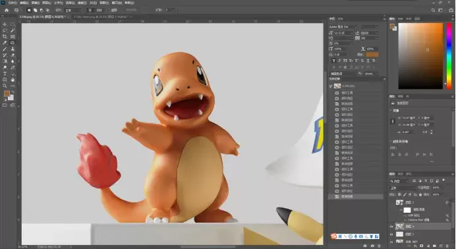
Task: Select the Pen tool
Action: click(x=13, y=67)
